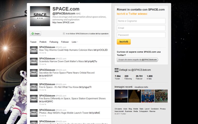Image resolution: width=198 pixels, height=124 pixels.
Task: Expand the Liste dropdown
Action: 75,42
